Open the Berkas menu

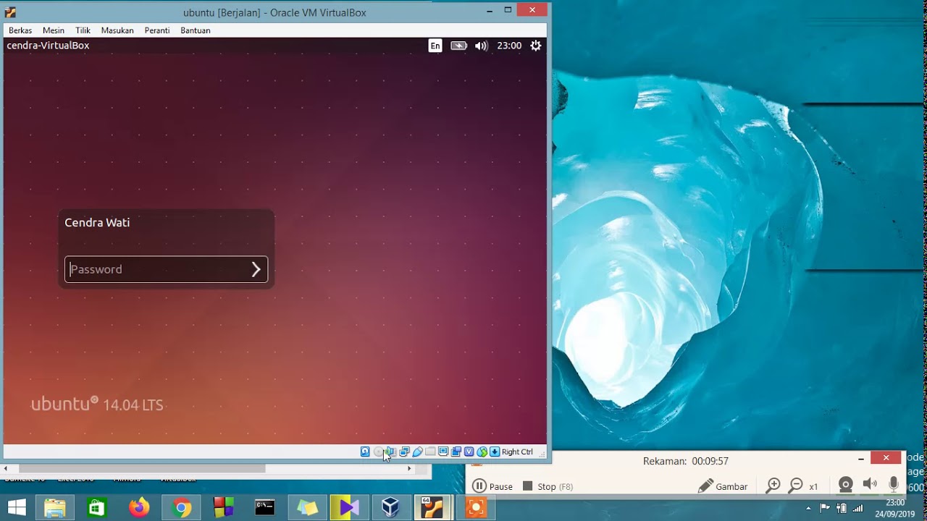(x=20, y=30)
